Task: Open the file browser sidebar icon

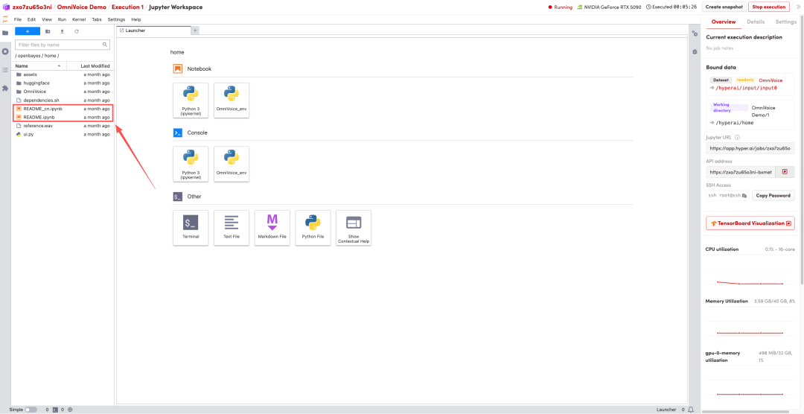Action: 5,33
